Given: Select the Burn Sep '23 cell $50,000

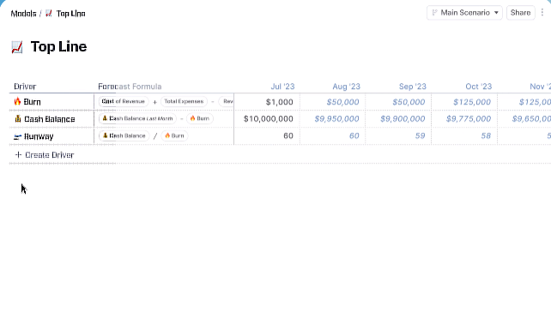Looking at the screenshot, I should 398,102.
